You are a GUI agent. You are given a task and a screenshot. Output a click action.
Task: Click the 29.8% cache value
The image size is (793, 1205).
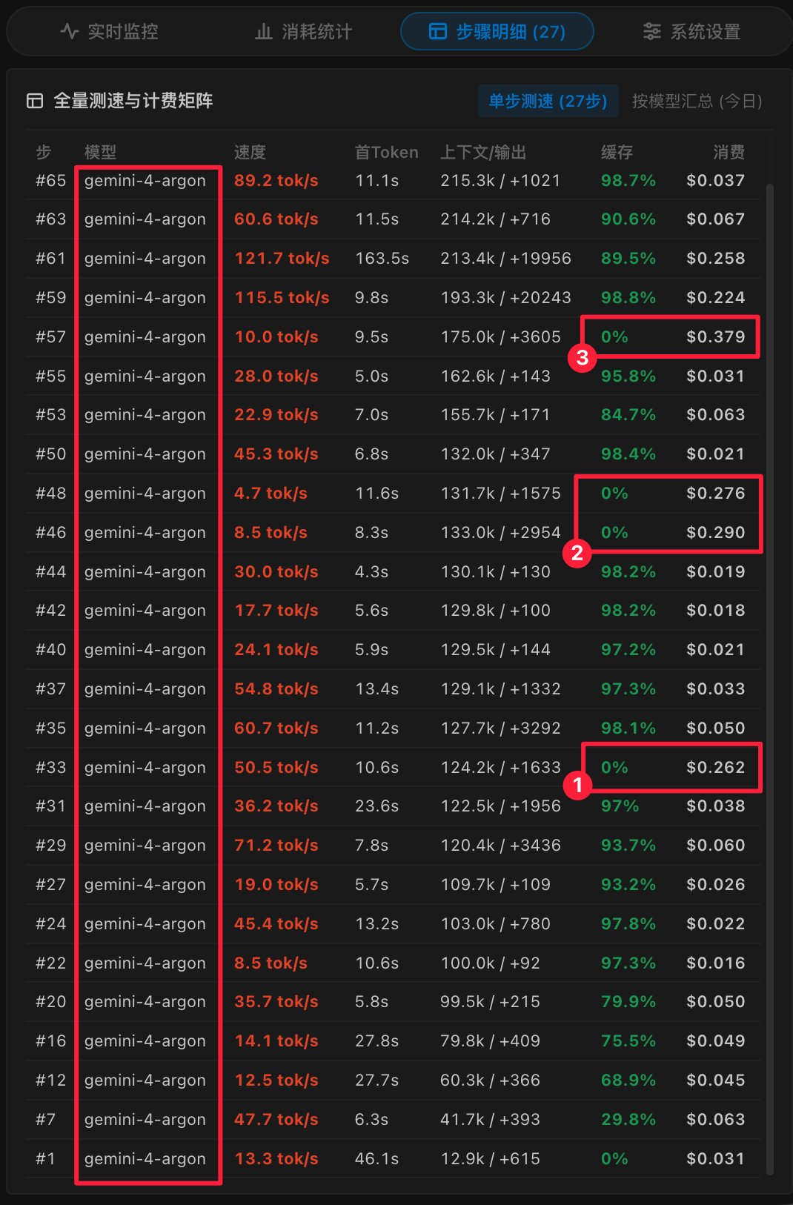tap(628, 1120)
